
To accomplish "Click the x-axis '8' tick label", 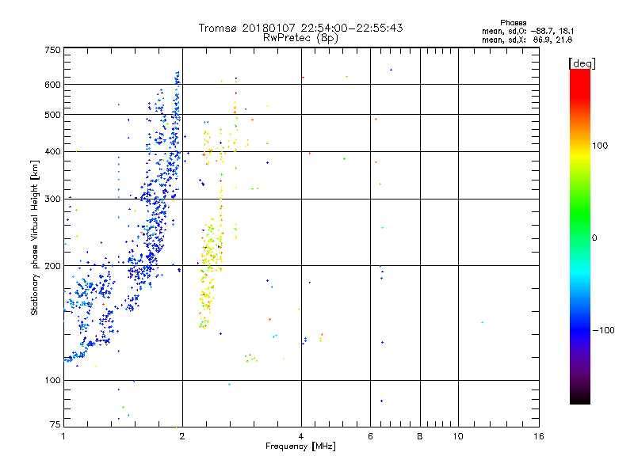I will pyautogui.click(x=420, y=436).
